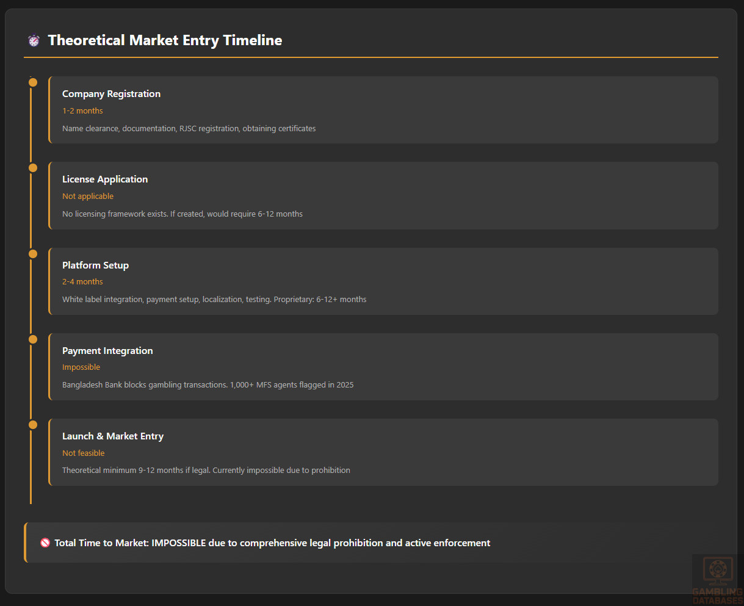Click the License Application card title
744x606 pixels.
coord(105,179)
